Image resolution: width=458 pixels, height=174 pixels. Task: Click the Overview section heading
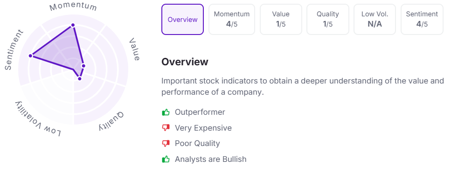point(185,62)
